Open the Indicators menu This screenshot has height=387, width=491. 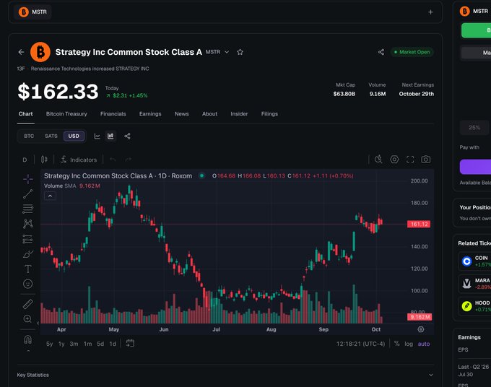point(79,160)
